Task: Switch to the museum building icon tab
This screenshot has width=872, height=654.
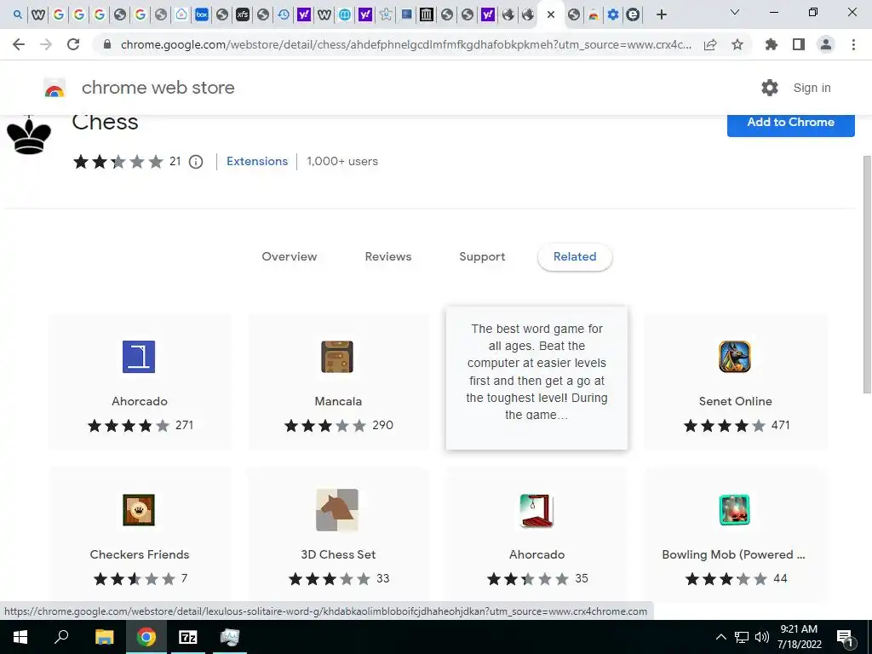Action: (x=427, y=14)
